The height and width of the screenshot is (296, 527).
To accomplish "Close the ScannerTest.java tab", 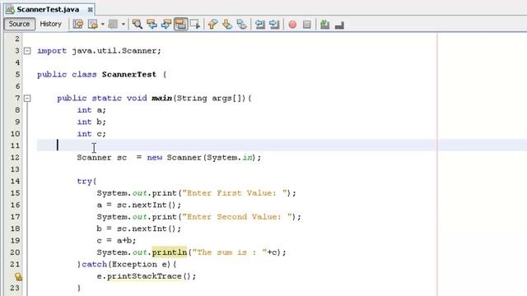I will 90,10.
